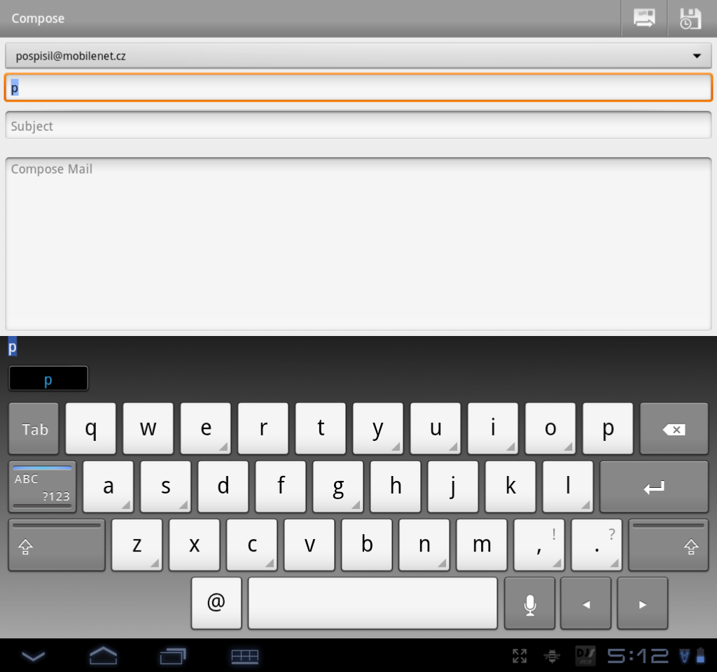Send the composed email
The image size is (717, 672).
point(643,18)
